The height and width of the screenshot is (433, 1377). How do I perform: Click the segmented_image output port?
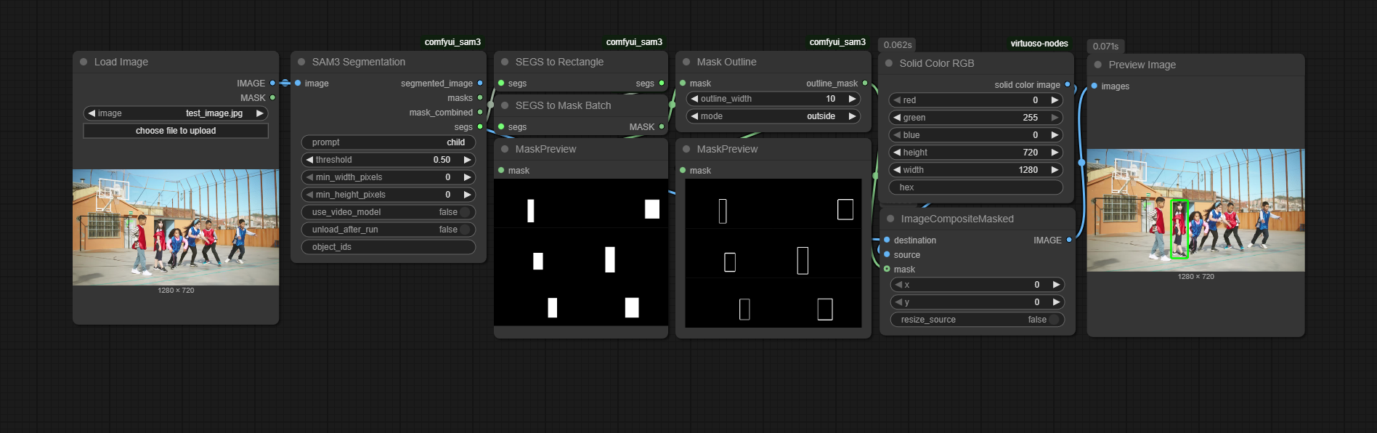(x=480, y=83)
